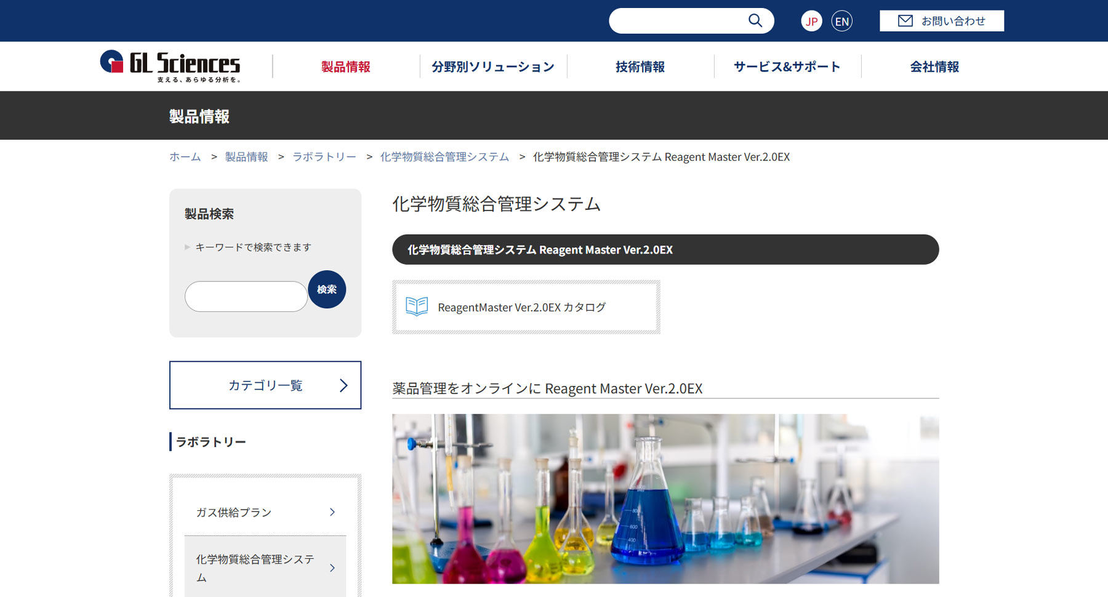This screenshot has width=1108, height=597.
Task: Click the GL Sciences logo
Action: [x=171, y=66]
